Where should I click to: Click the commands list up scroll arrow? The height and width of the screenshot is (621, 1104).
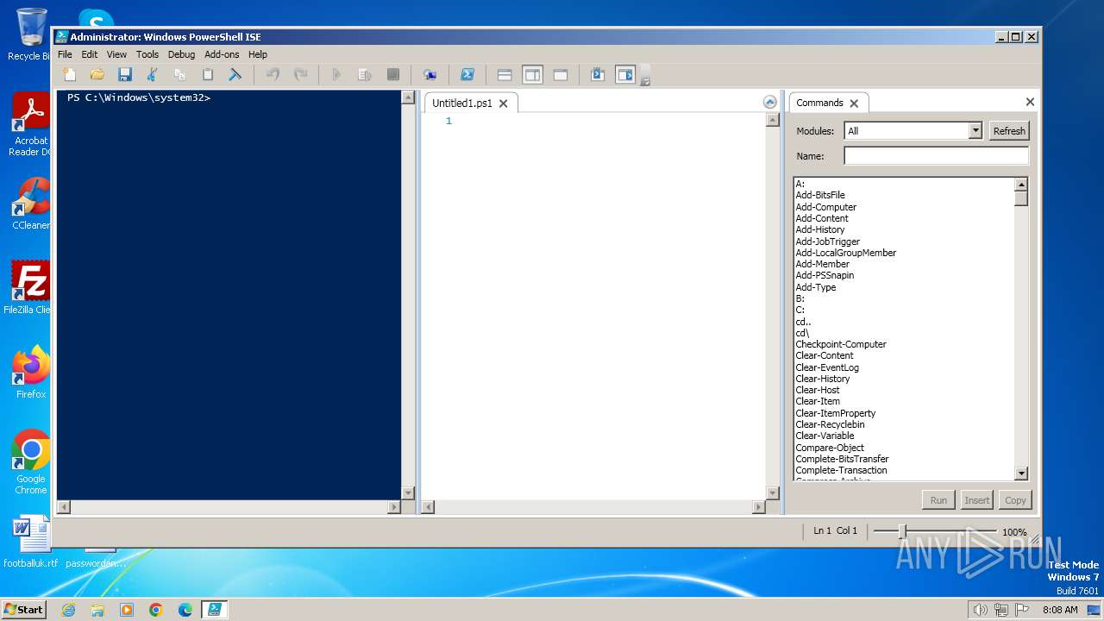click(x=1021, y=185)
